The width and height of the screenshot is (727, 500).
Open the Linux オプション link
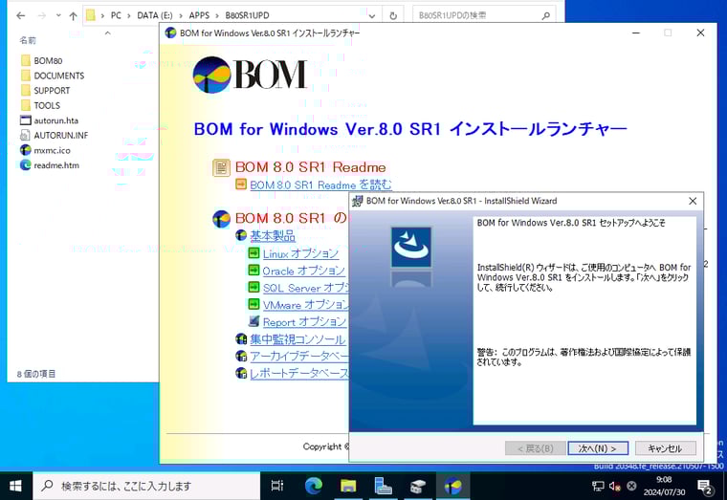click(301, 253)
